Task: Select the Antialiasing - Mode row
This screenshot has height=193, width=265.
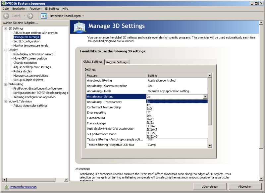Action: (x=147, y=91)
